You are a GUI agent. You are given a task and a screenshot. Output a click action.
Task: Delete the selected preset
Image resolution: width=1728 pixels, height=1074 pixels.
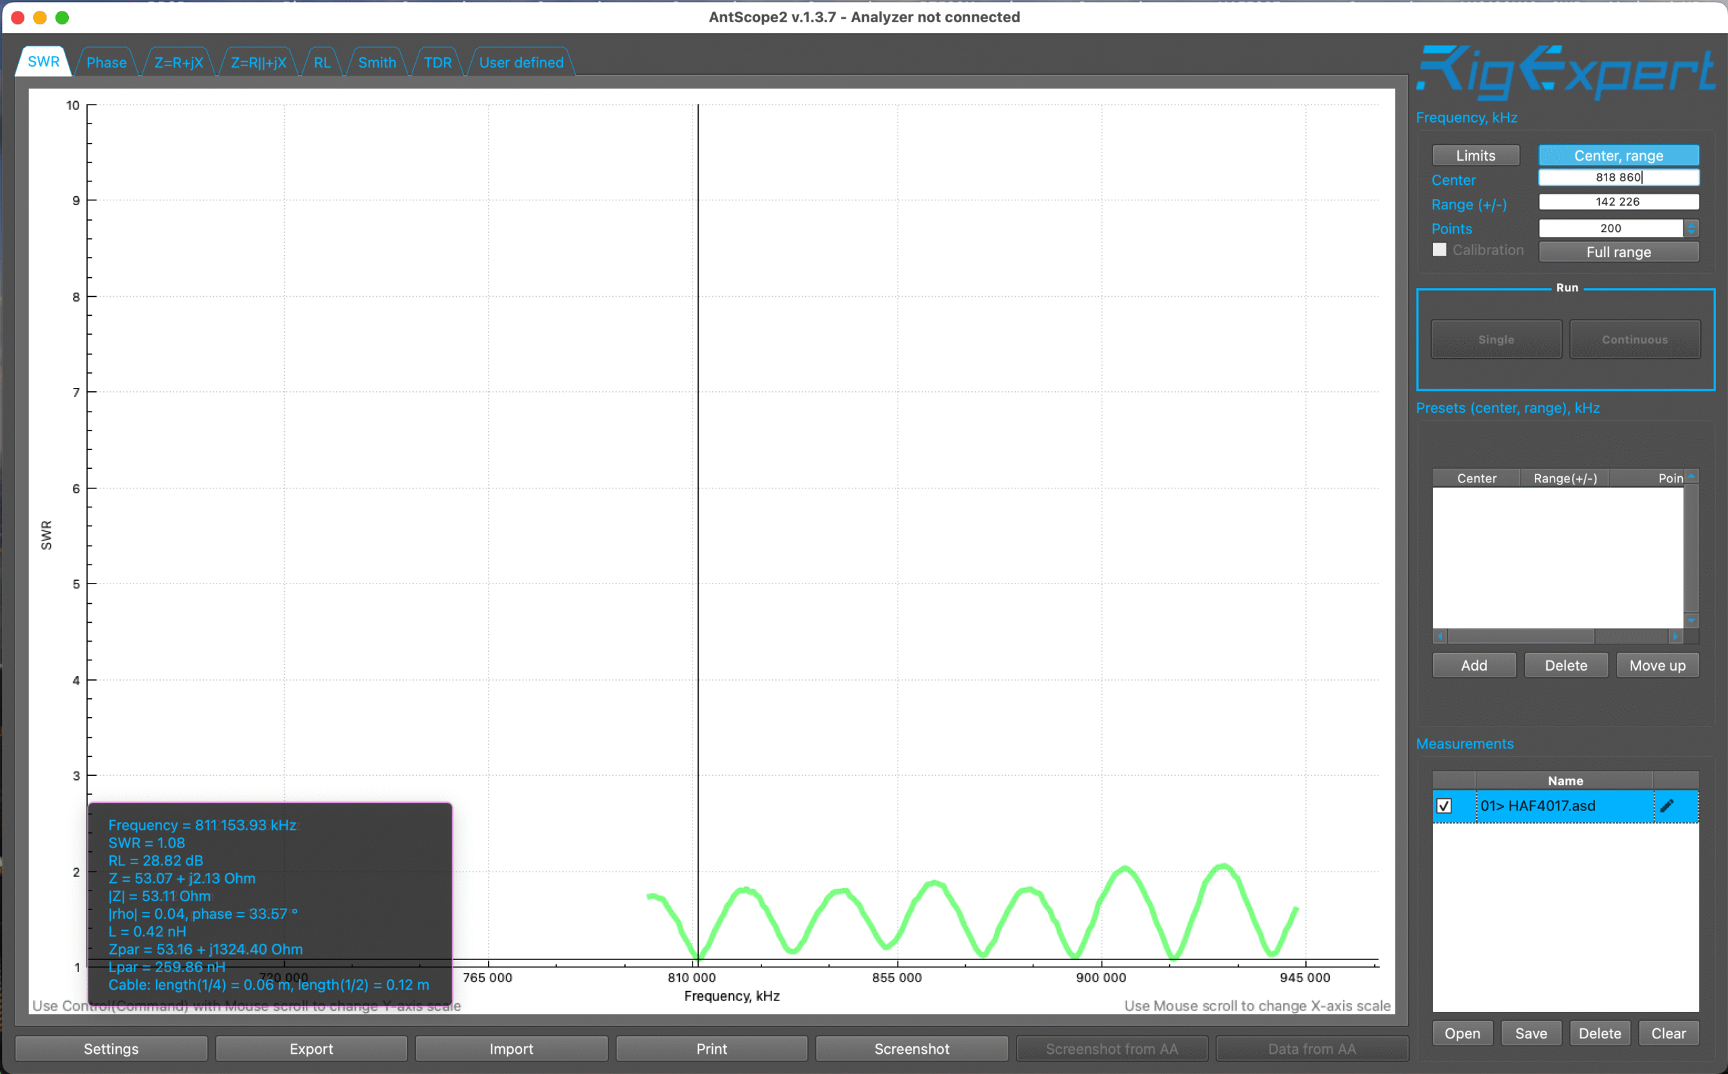point(1565,666)
